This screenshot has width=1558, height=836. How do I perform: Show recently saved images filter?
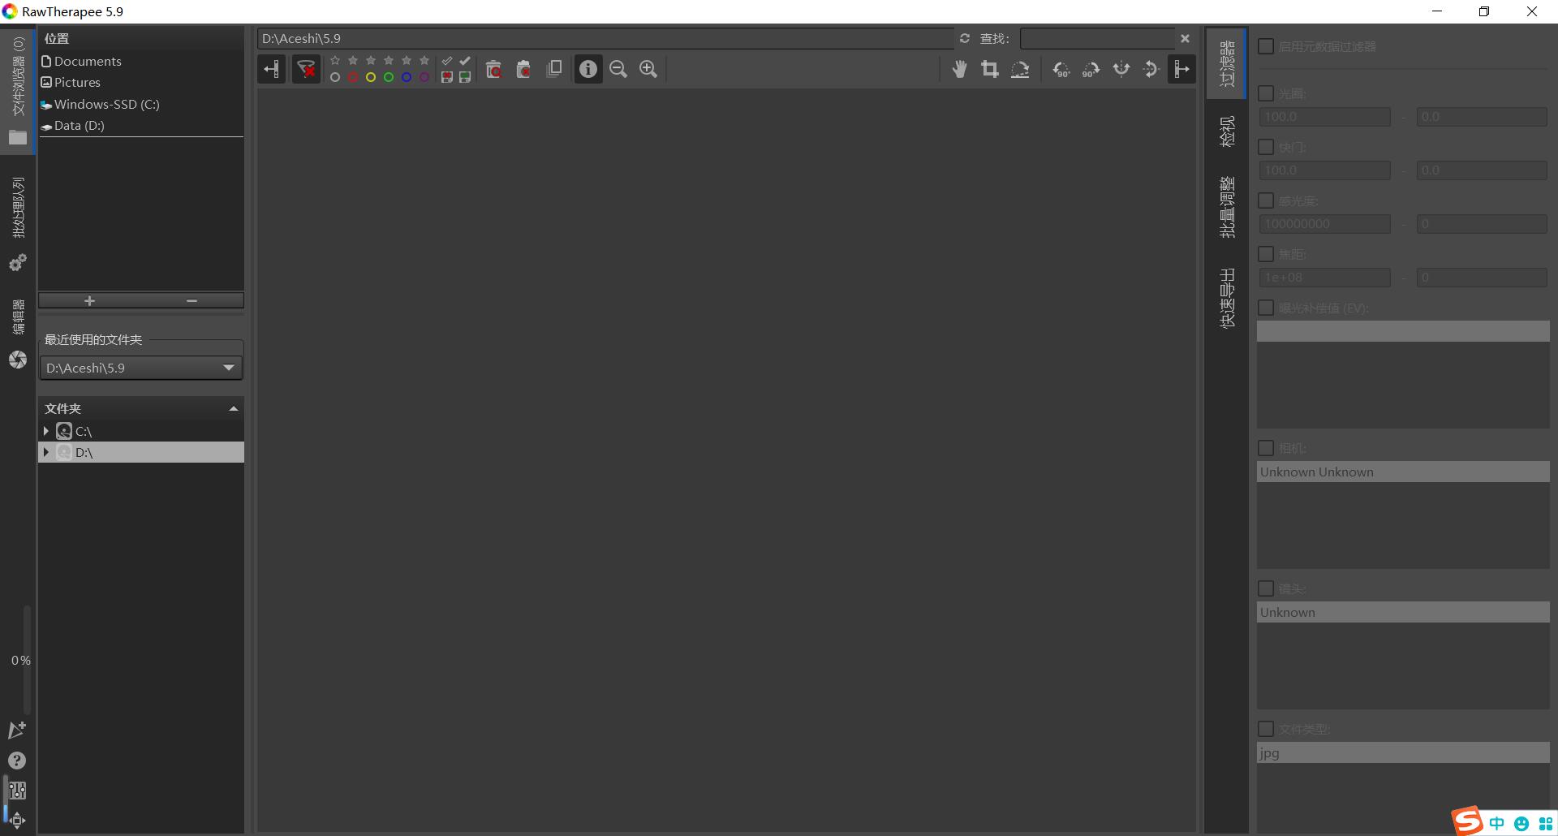(x=465, y=78)
